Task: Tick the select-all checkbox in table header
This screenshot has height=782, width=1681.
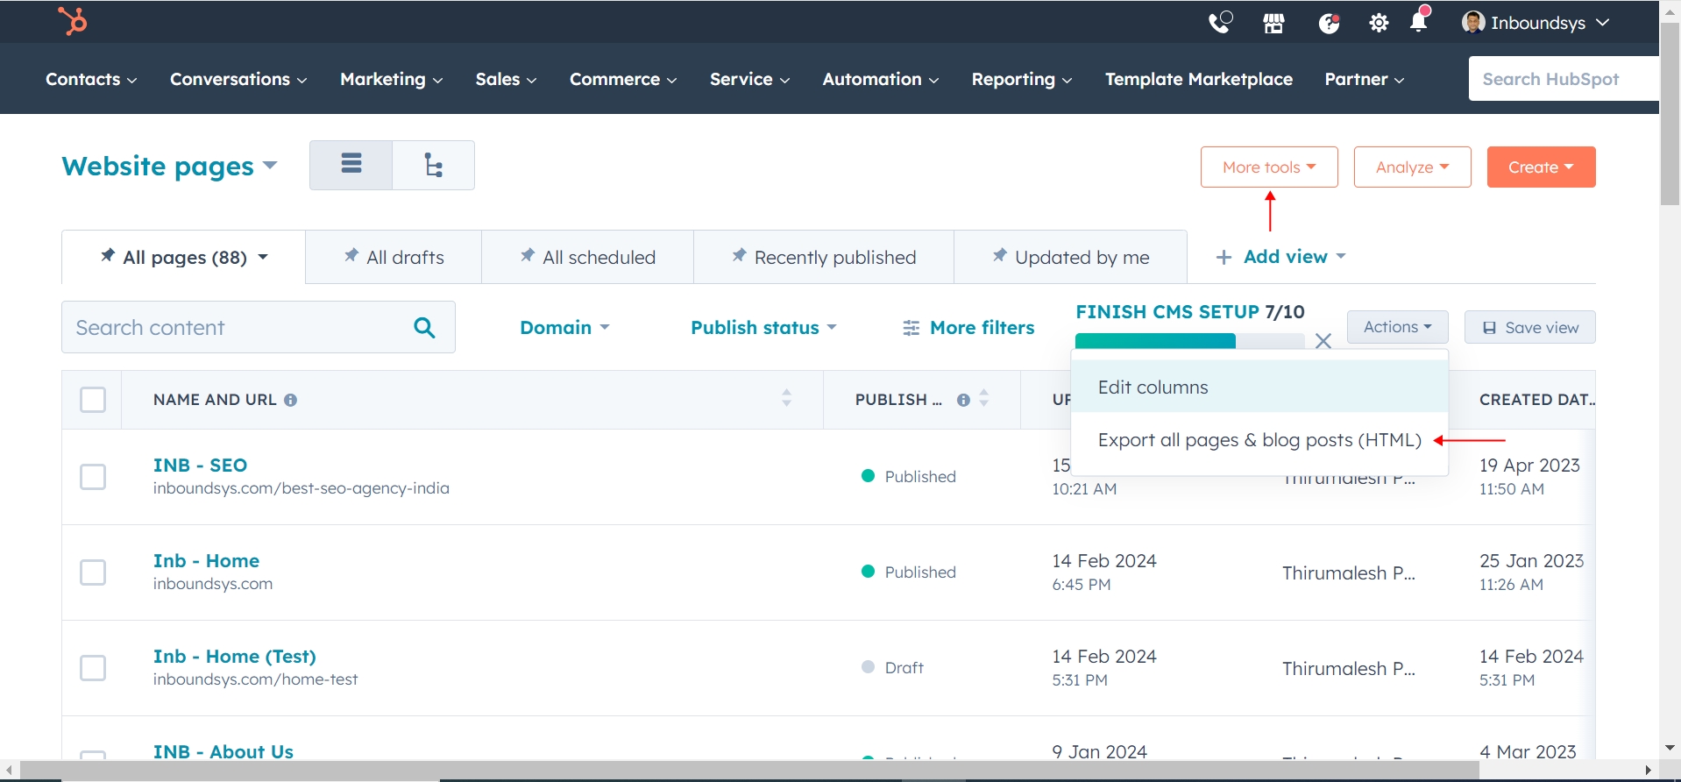Action: click(x=93, y=400)
